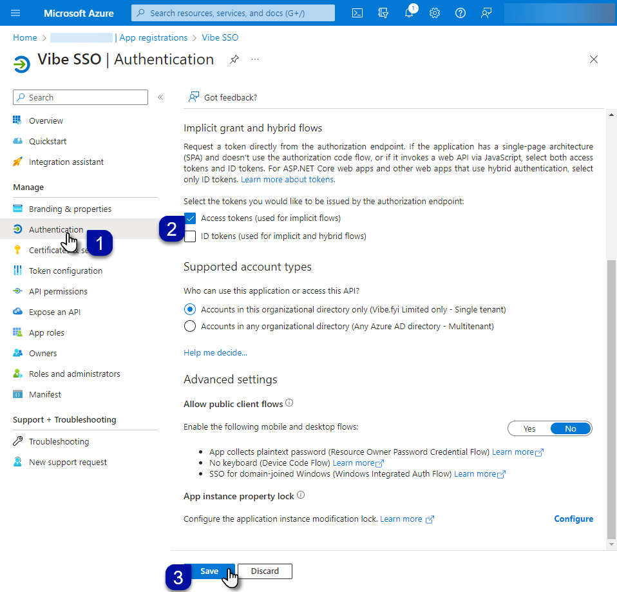
Task: Open Learn more about application instance lock
Action: pyautogui.click(x=407, y=519)
